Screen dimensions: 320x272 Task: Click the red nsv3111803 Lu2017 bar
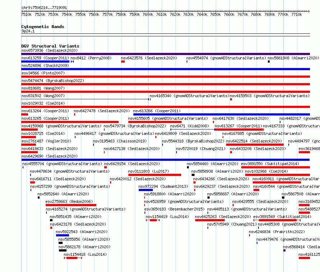click(155, 175)
